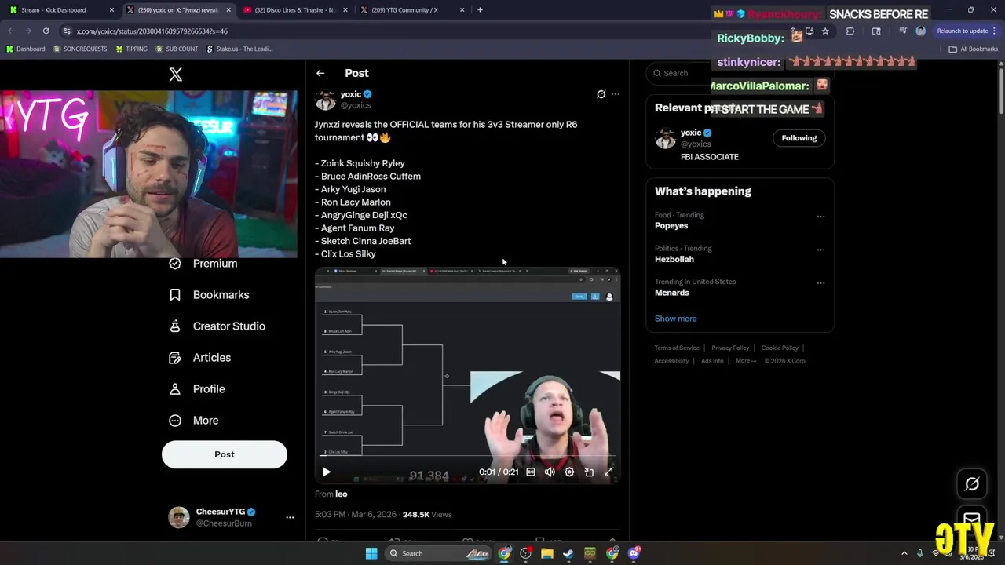
Task: Open the three-dot menu on yoxic's post
Action: tap(616, 94)
